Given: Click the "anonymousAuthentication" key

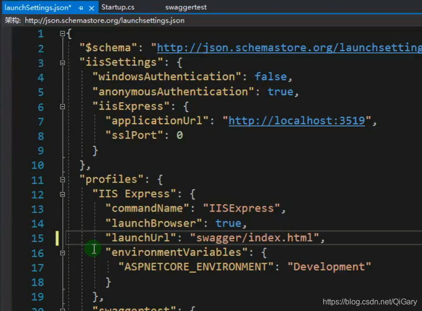Looking at the screenshot, I should 173,92.
